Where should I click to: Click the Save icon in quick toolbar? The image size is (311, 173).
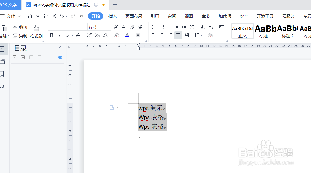pyautogui.click(x=29, y=16)
